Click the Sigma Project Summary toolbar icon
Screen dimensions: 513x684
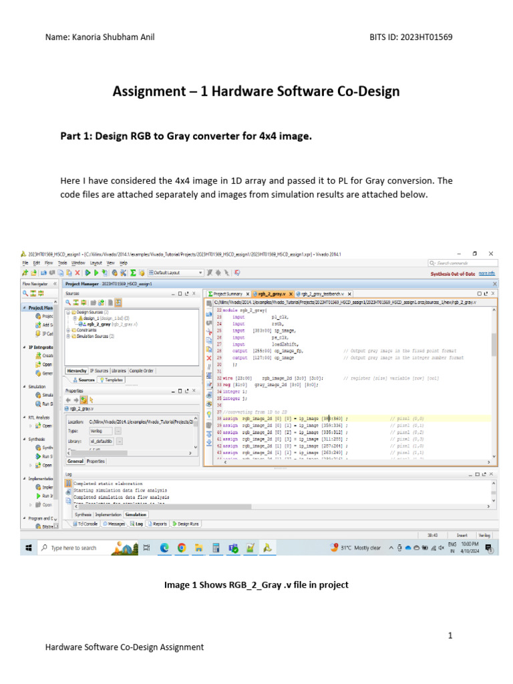(133, 273)
